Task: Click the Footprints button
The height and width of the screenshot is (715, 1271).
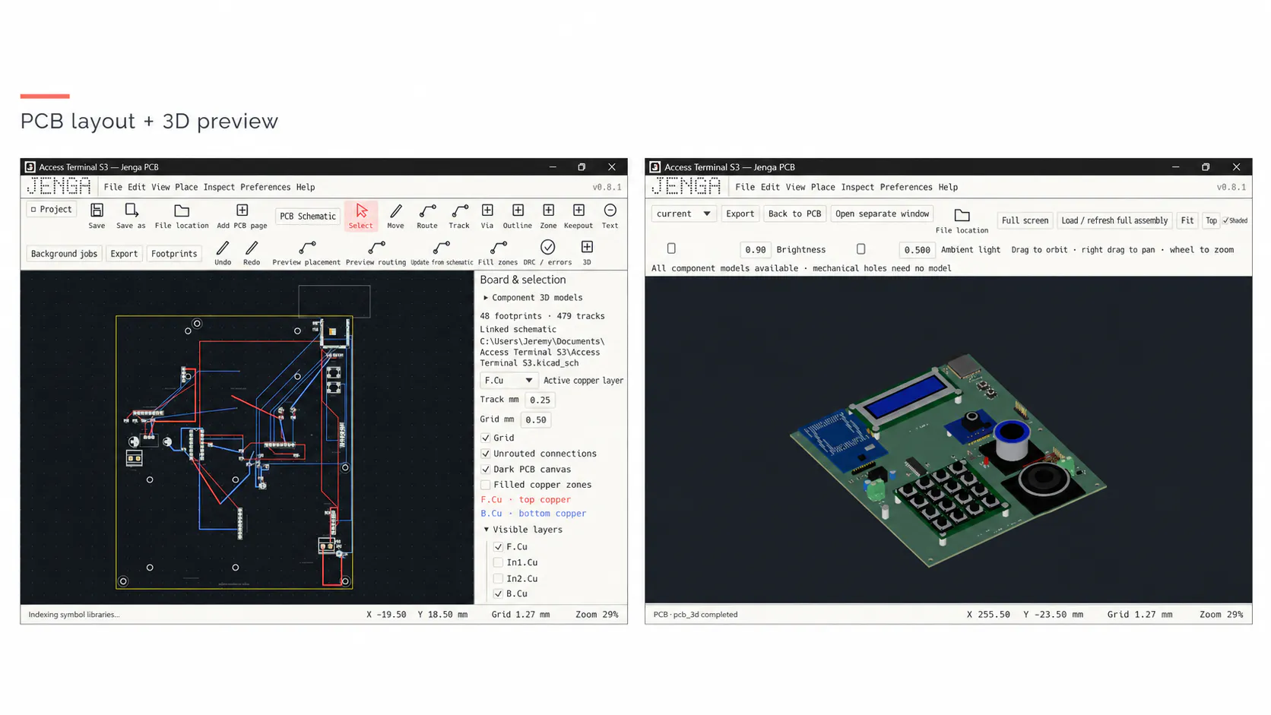Action: tap(174, 254)
